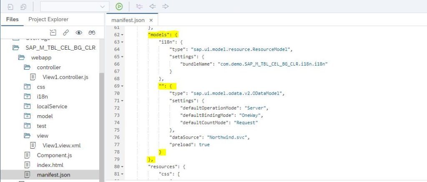The width and height of the screenshot is (427, 182).
Task: Fold code at line 63 i18n
Action: pyautogui.click(x=122, y=42)
